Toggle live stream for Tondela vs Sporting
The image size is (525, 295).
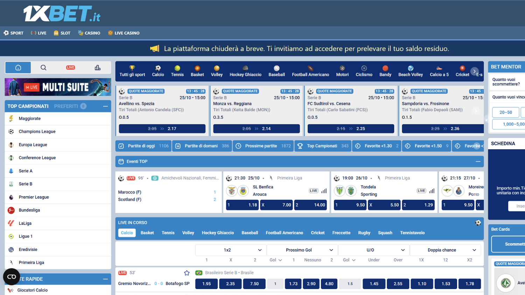(x=421, y=191)
